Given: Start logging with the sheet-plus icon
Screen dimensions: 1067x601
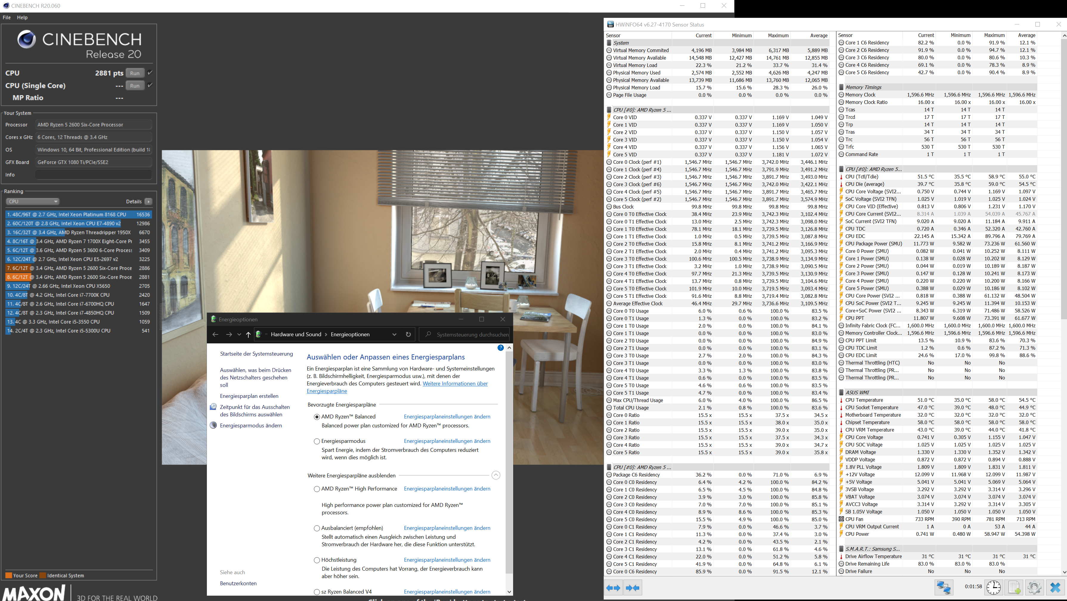Looking at the screenshot, I should pyautogui.click(x=1014, y=587).
